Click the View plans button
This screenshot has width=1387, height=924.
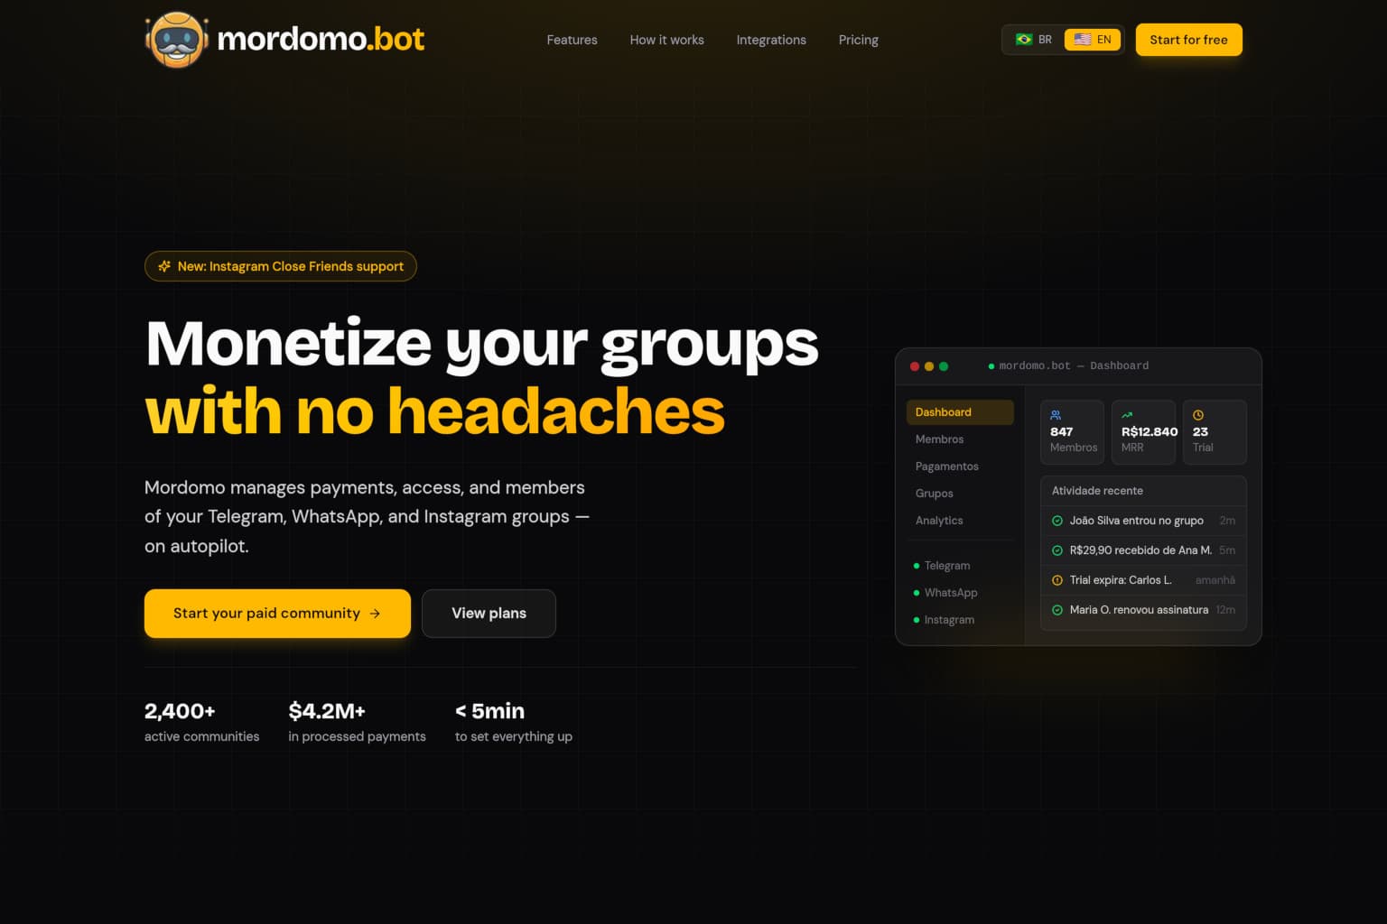[x=489, y=614]
